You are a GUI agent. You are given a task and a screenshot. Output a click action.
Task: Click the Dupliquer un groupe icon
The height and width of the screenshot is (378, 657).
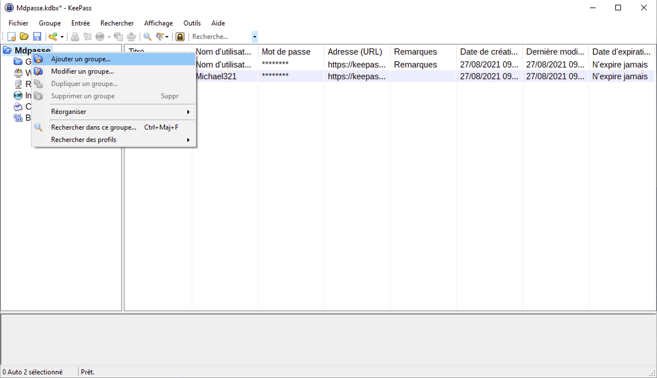pos(38,84)
